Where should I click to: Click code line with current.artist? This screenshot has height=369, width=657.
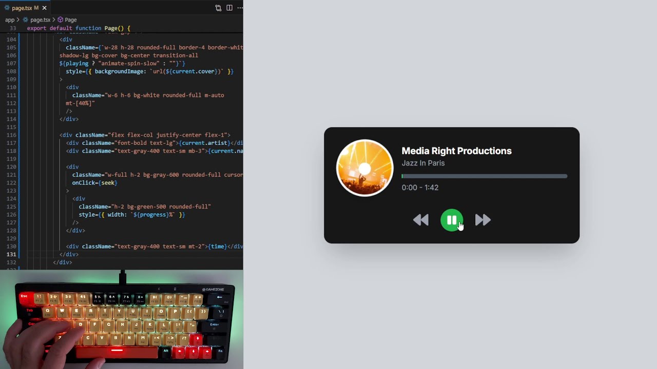tap(154, 143)
